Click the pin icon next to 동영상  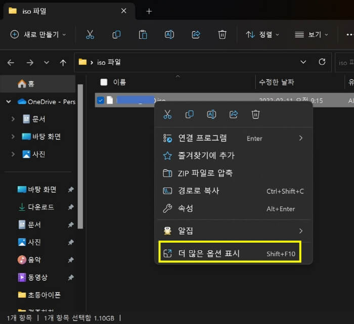tap(71, 277)
